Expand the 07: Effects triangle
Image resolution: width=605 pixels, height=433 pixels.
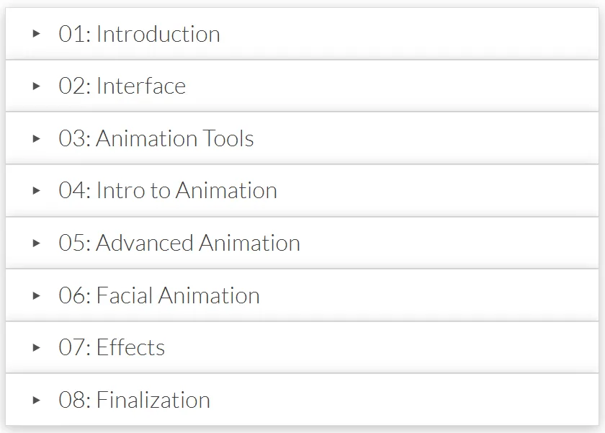[37, 347]
